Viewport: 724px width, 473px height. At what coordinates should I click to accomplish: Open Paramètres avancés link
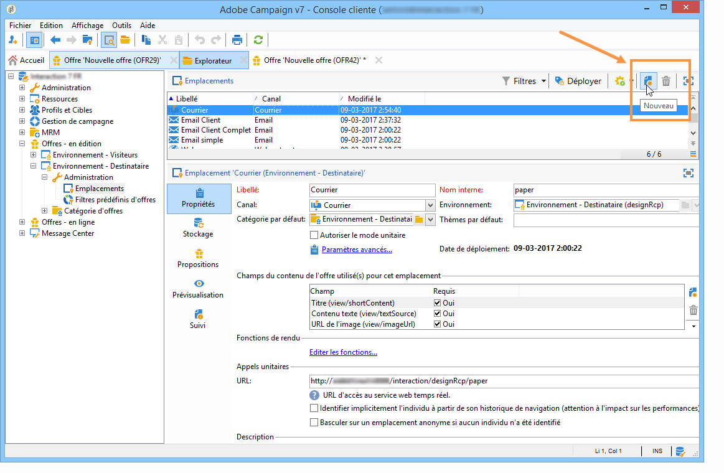click(x=357, y=250)
